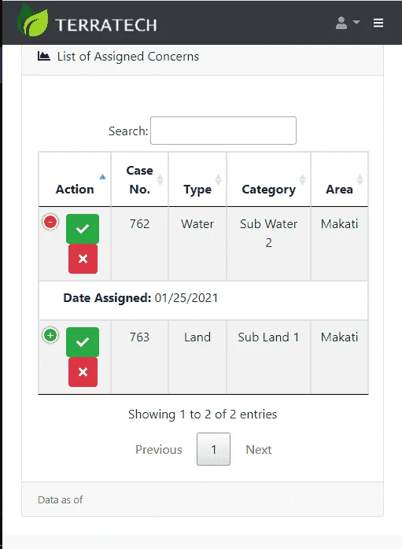
Task: Select page 1 in pagination
Action: [214, 449]
